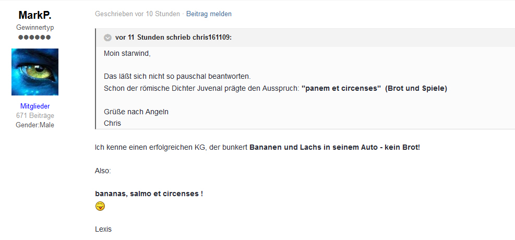This screenshot has height=240, width=515.
Task: Click the '671 Beiträge' post count
Action: 35,116
